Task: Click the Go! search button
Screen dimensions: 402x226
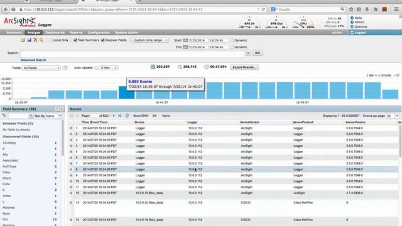Action: tap(258, 53)
